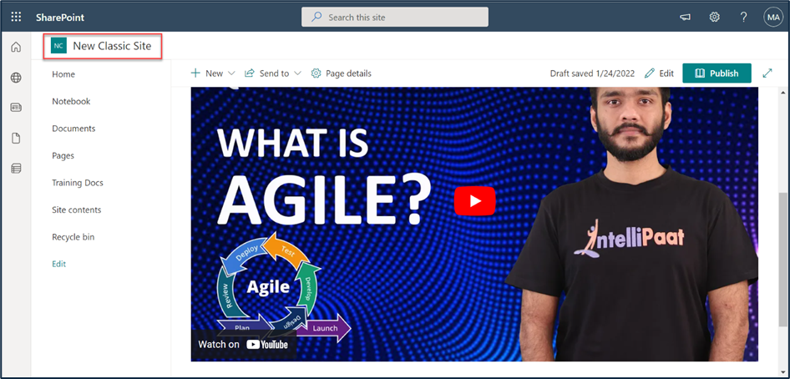
Task: Expand content with the double-arrow icon
Action: click(767, 73)
